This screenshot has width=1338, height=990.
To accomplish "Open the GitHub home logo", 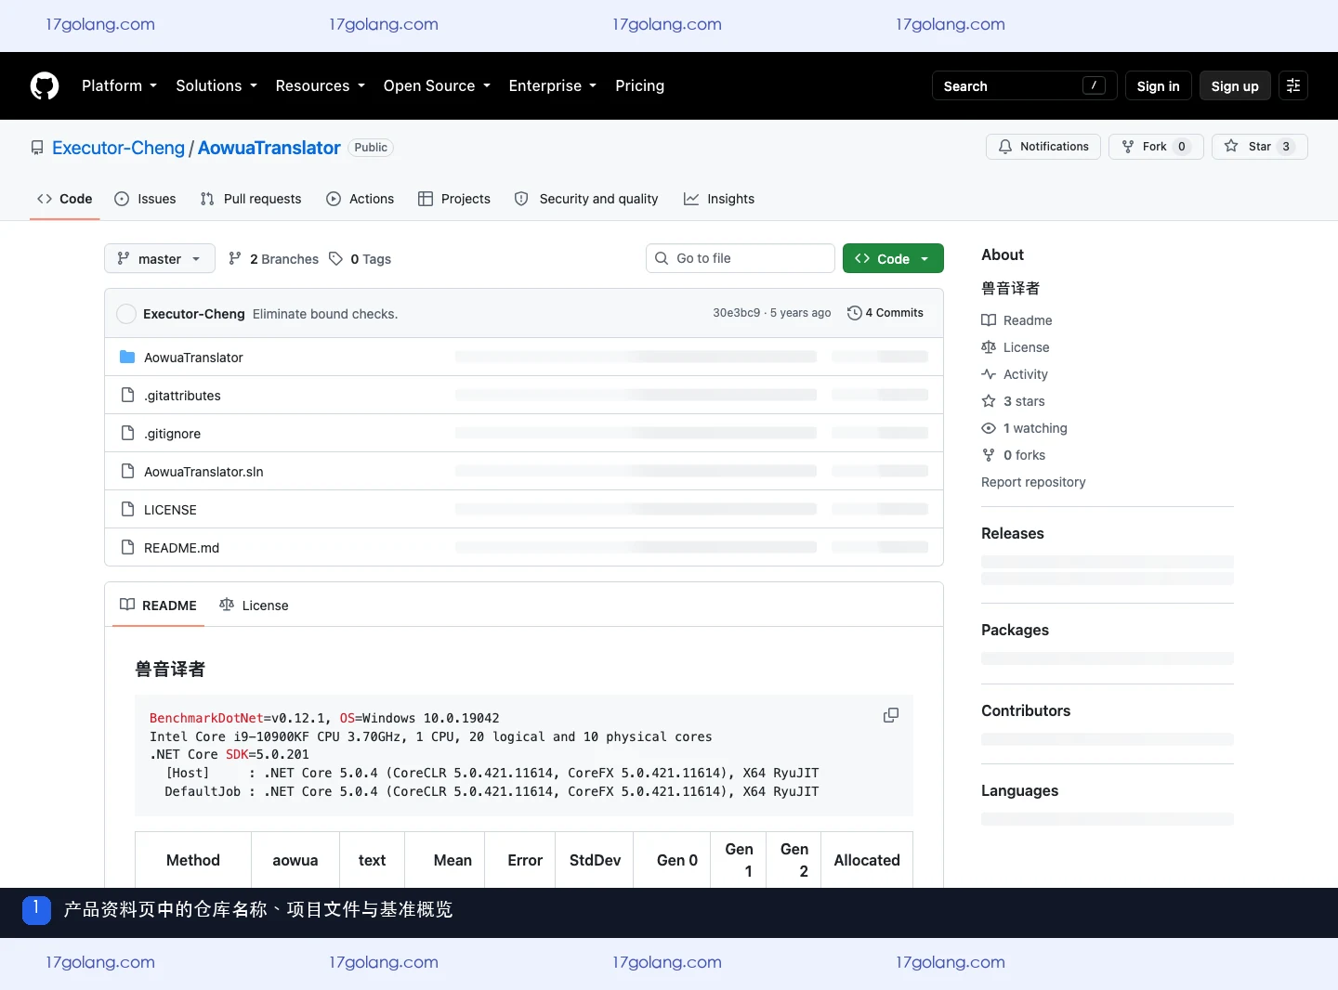I will 45,85.
